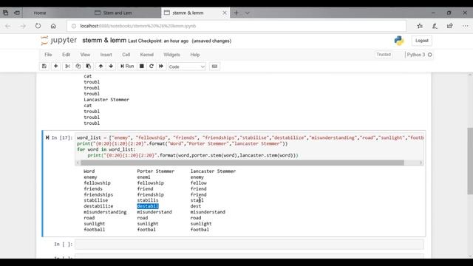Share this page icon
Viewport: 473px width, 266px height.
pyautogui.click(x=450, y=27)
